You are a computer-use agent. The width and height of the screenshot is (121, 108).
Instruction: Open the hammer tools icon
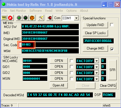(x=41, y=18)
